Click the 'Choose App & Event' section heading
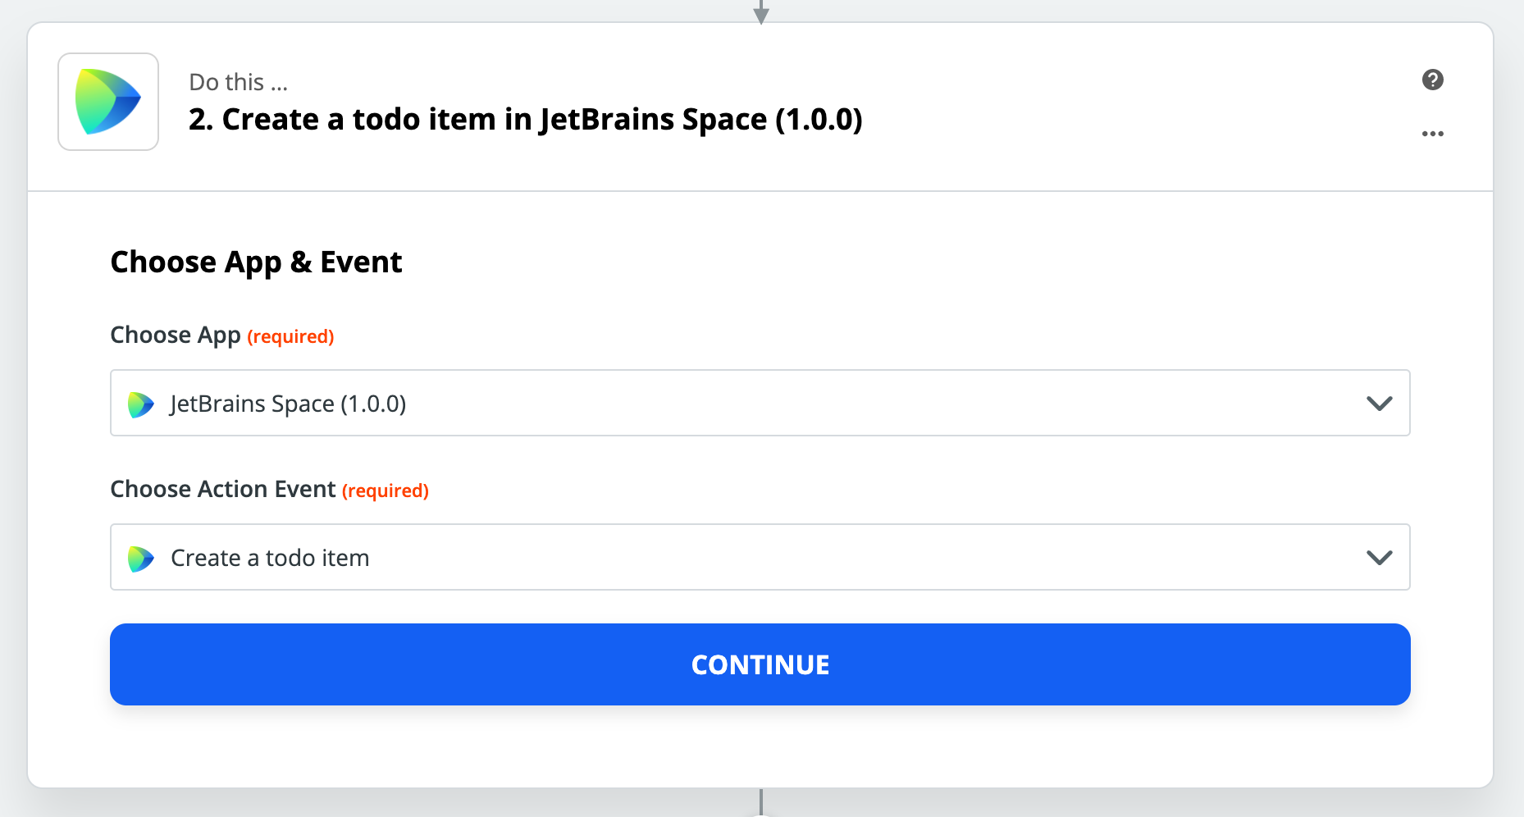This screenshot has width=1524, height=817. pos(256,262)
